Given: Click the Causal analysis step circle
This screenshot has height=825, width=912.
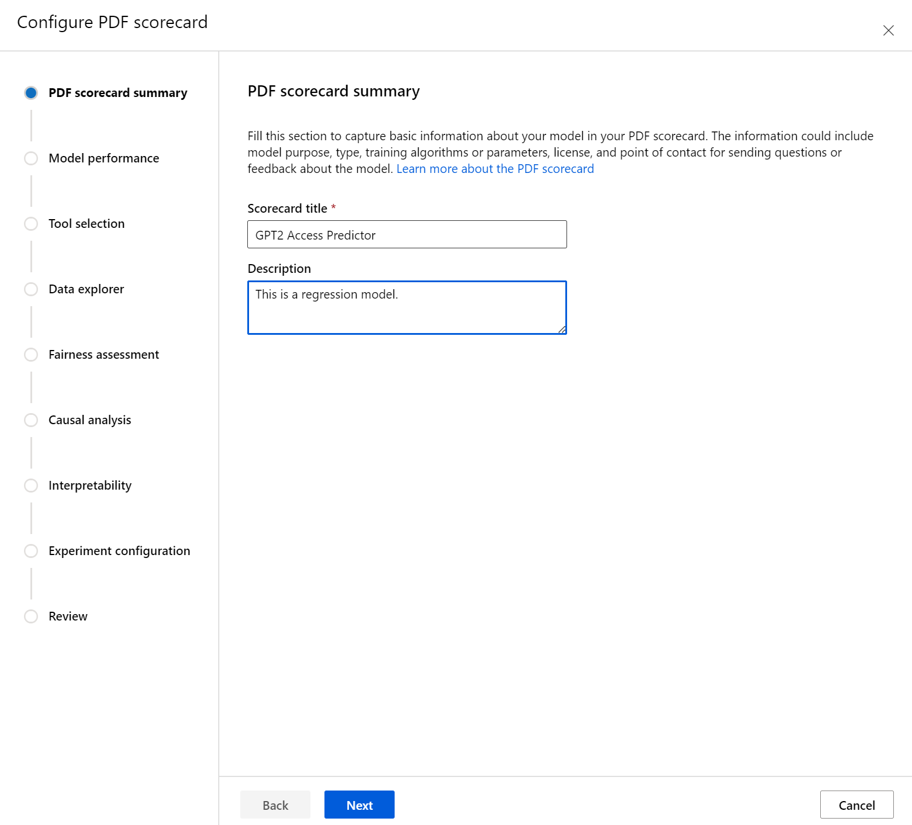Looking at the screenshot, I should click(x=31, y=420).
